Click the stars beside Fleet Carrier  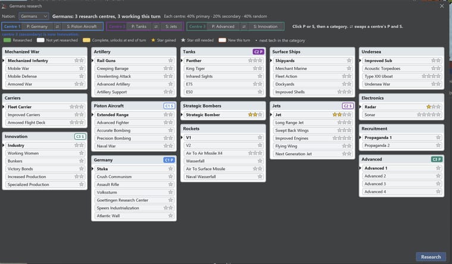[x=77, y=106]
